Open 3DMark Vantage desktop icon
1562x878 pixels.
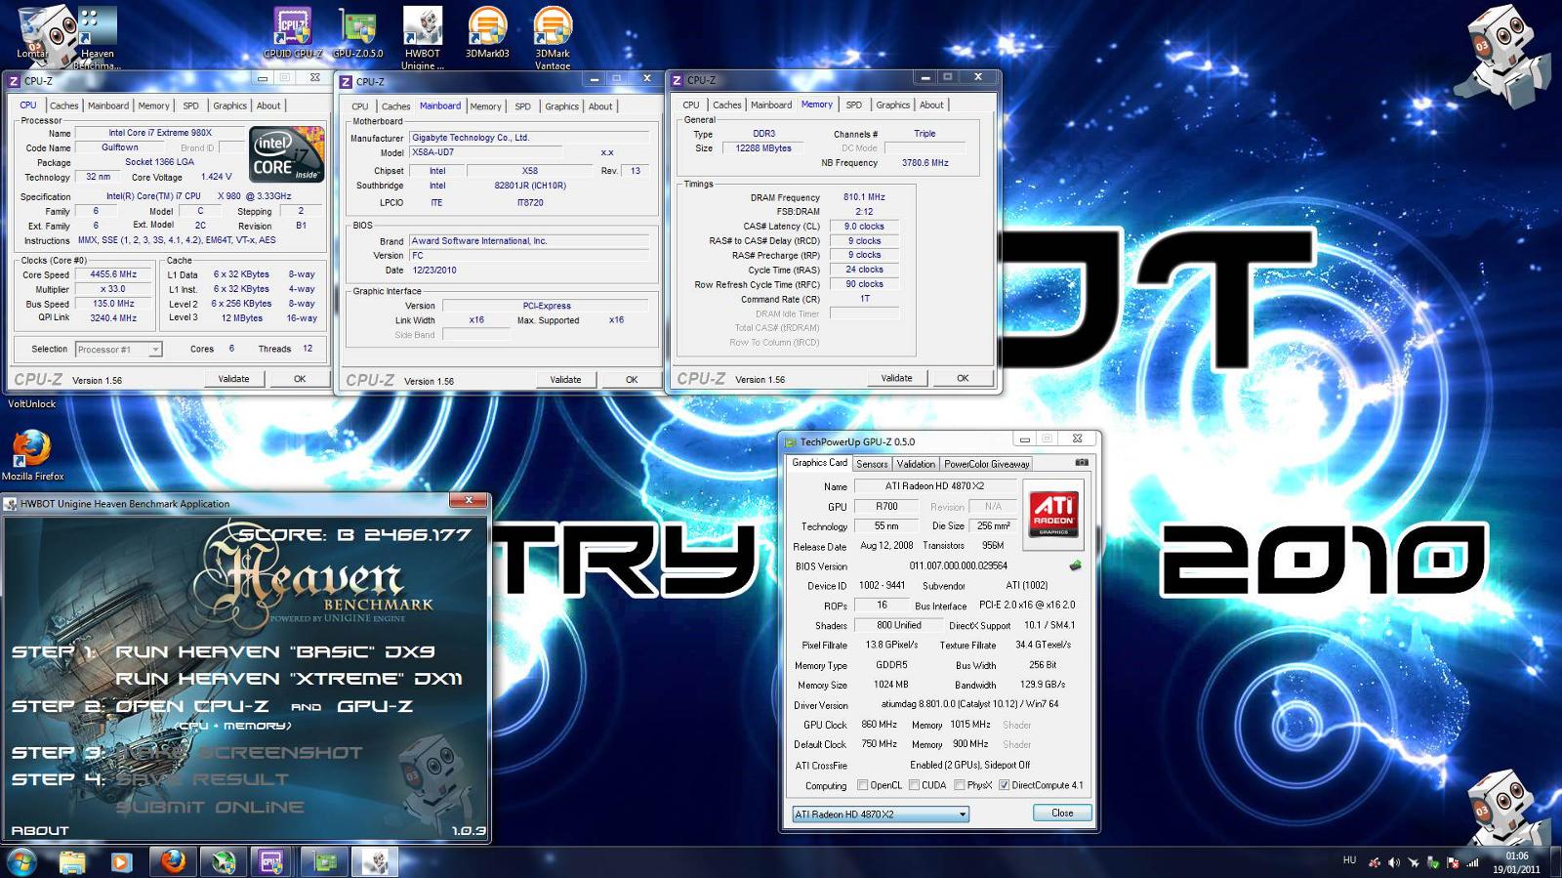553,37
